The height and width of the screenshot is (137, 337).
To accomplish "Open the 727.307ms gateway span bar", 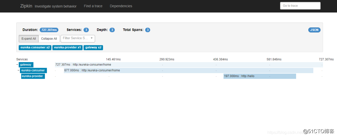I will click(x=189, y=65).
